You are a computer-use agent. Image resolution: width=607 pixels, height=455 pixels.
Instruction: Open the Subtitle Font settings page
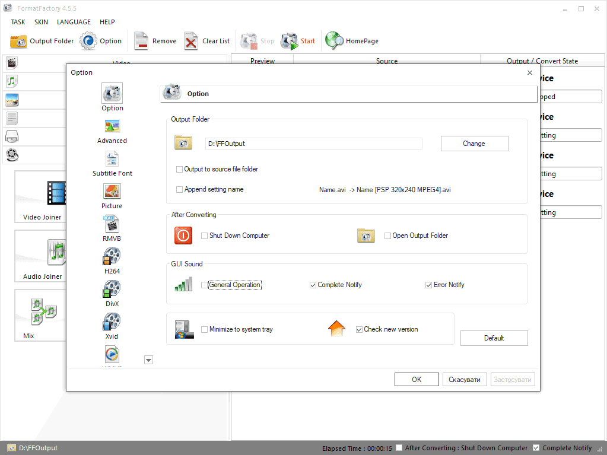(112, 164)
